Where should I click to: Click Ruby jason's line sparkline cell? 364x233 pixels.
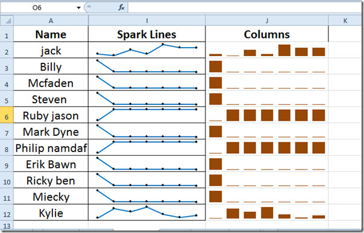point(146,115)
